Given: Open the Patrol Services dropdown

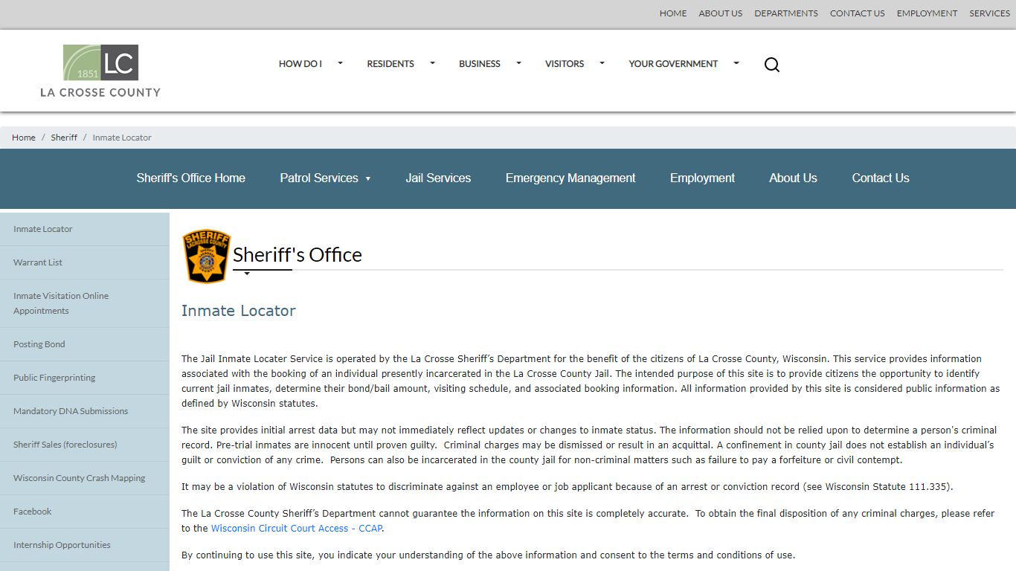Looking at the screenshot, I should [x=325, y=178].
